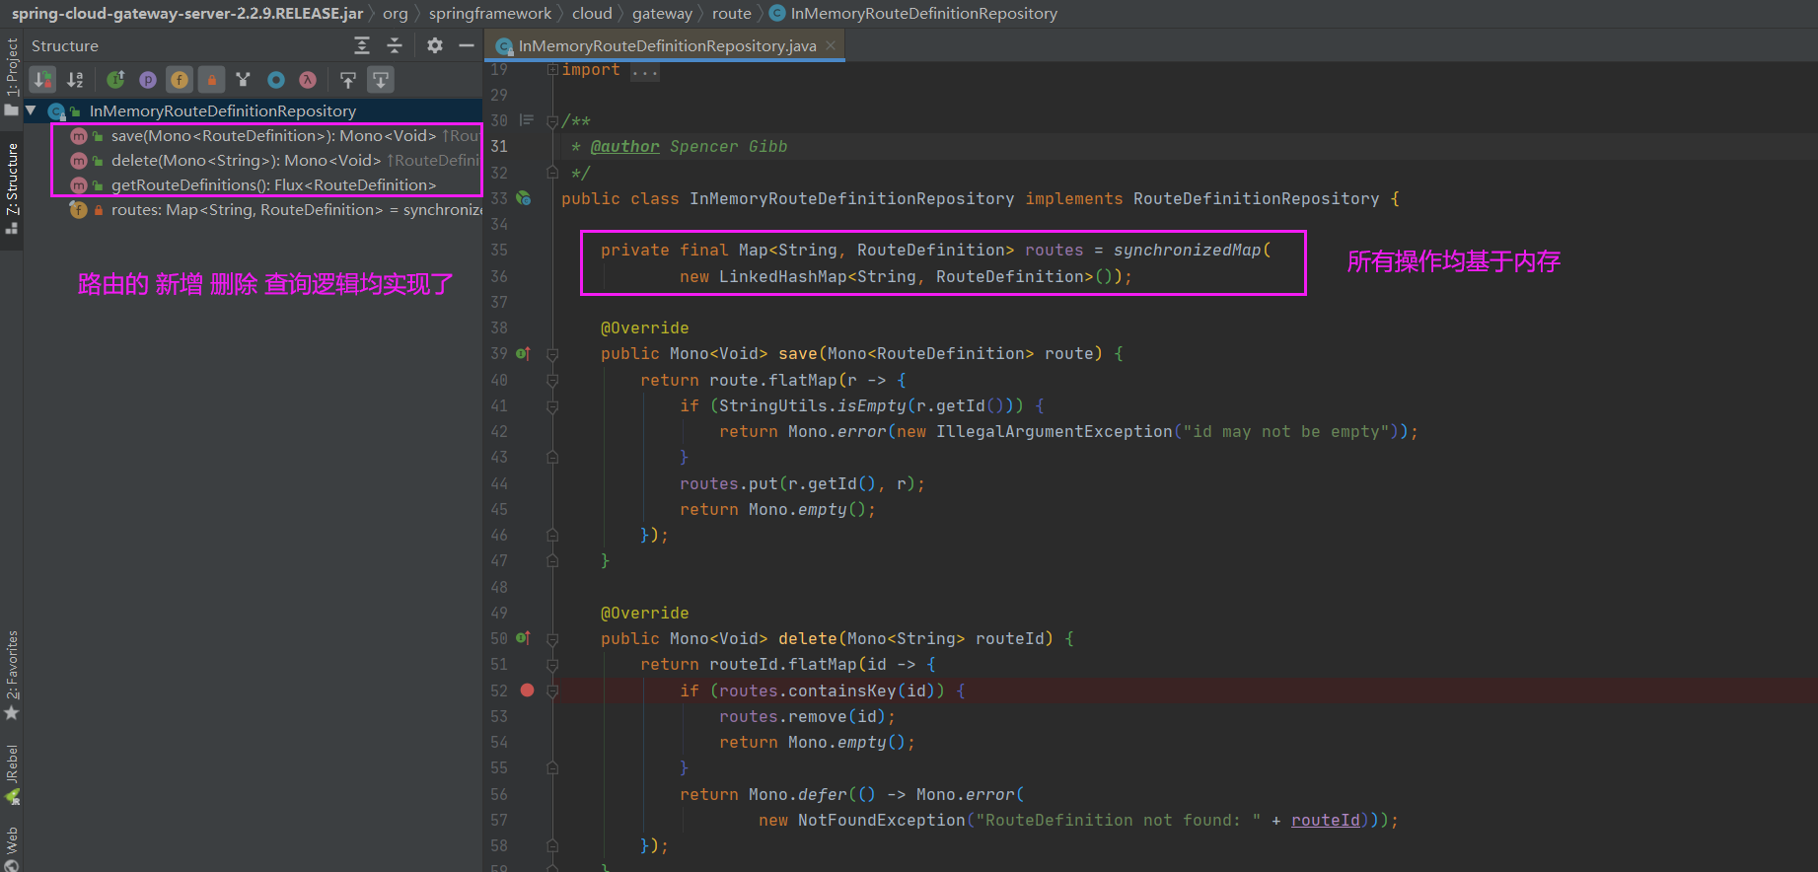Toggle Autoscroll to Source icon
The width and height of the screenshot is (1818, 872).
click(348, 80)
